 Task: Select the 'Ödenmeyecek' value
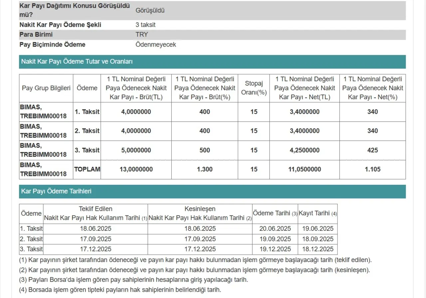[x=156, y=45]
